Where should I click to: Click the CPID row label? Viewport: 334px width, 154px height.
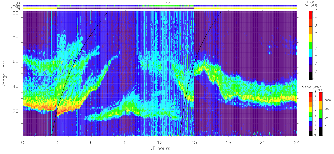pos(16,3)
